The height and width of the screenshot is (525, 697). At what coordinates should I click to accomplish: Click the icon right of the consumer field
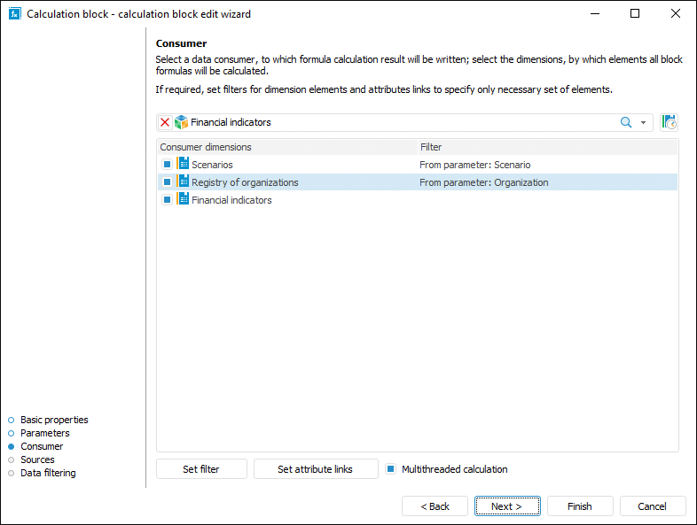670,122
